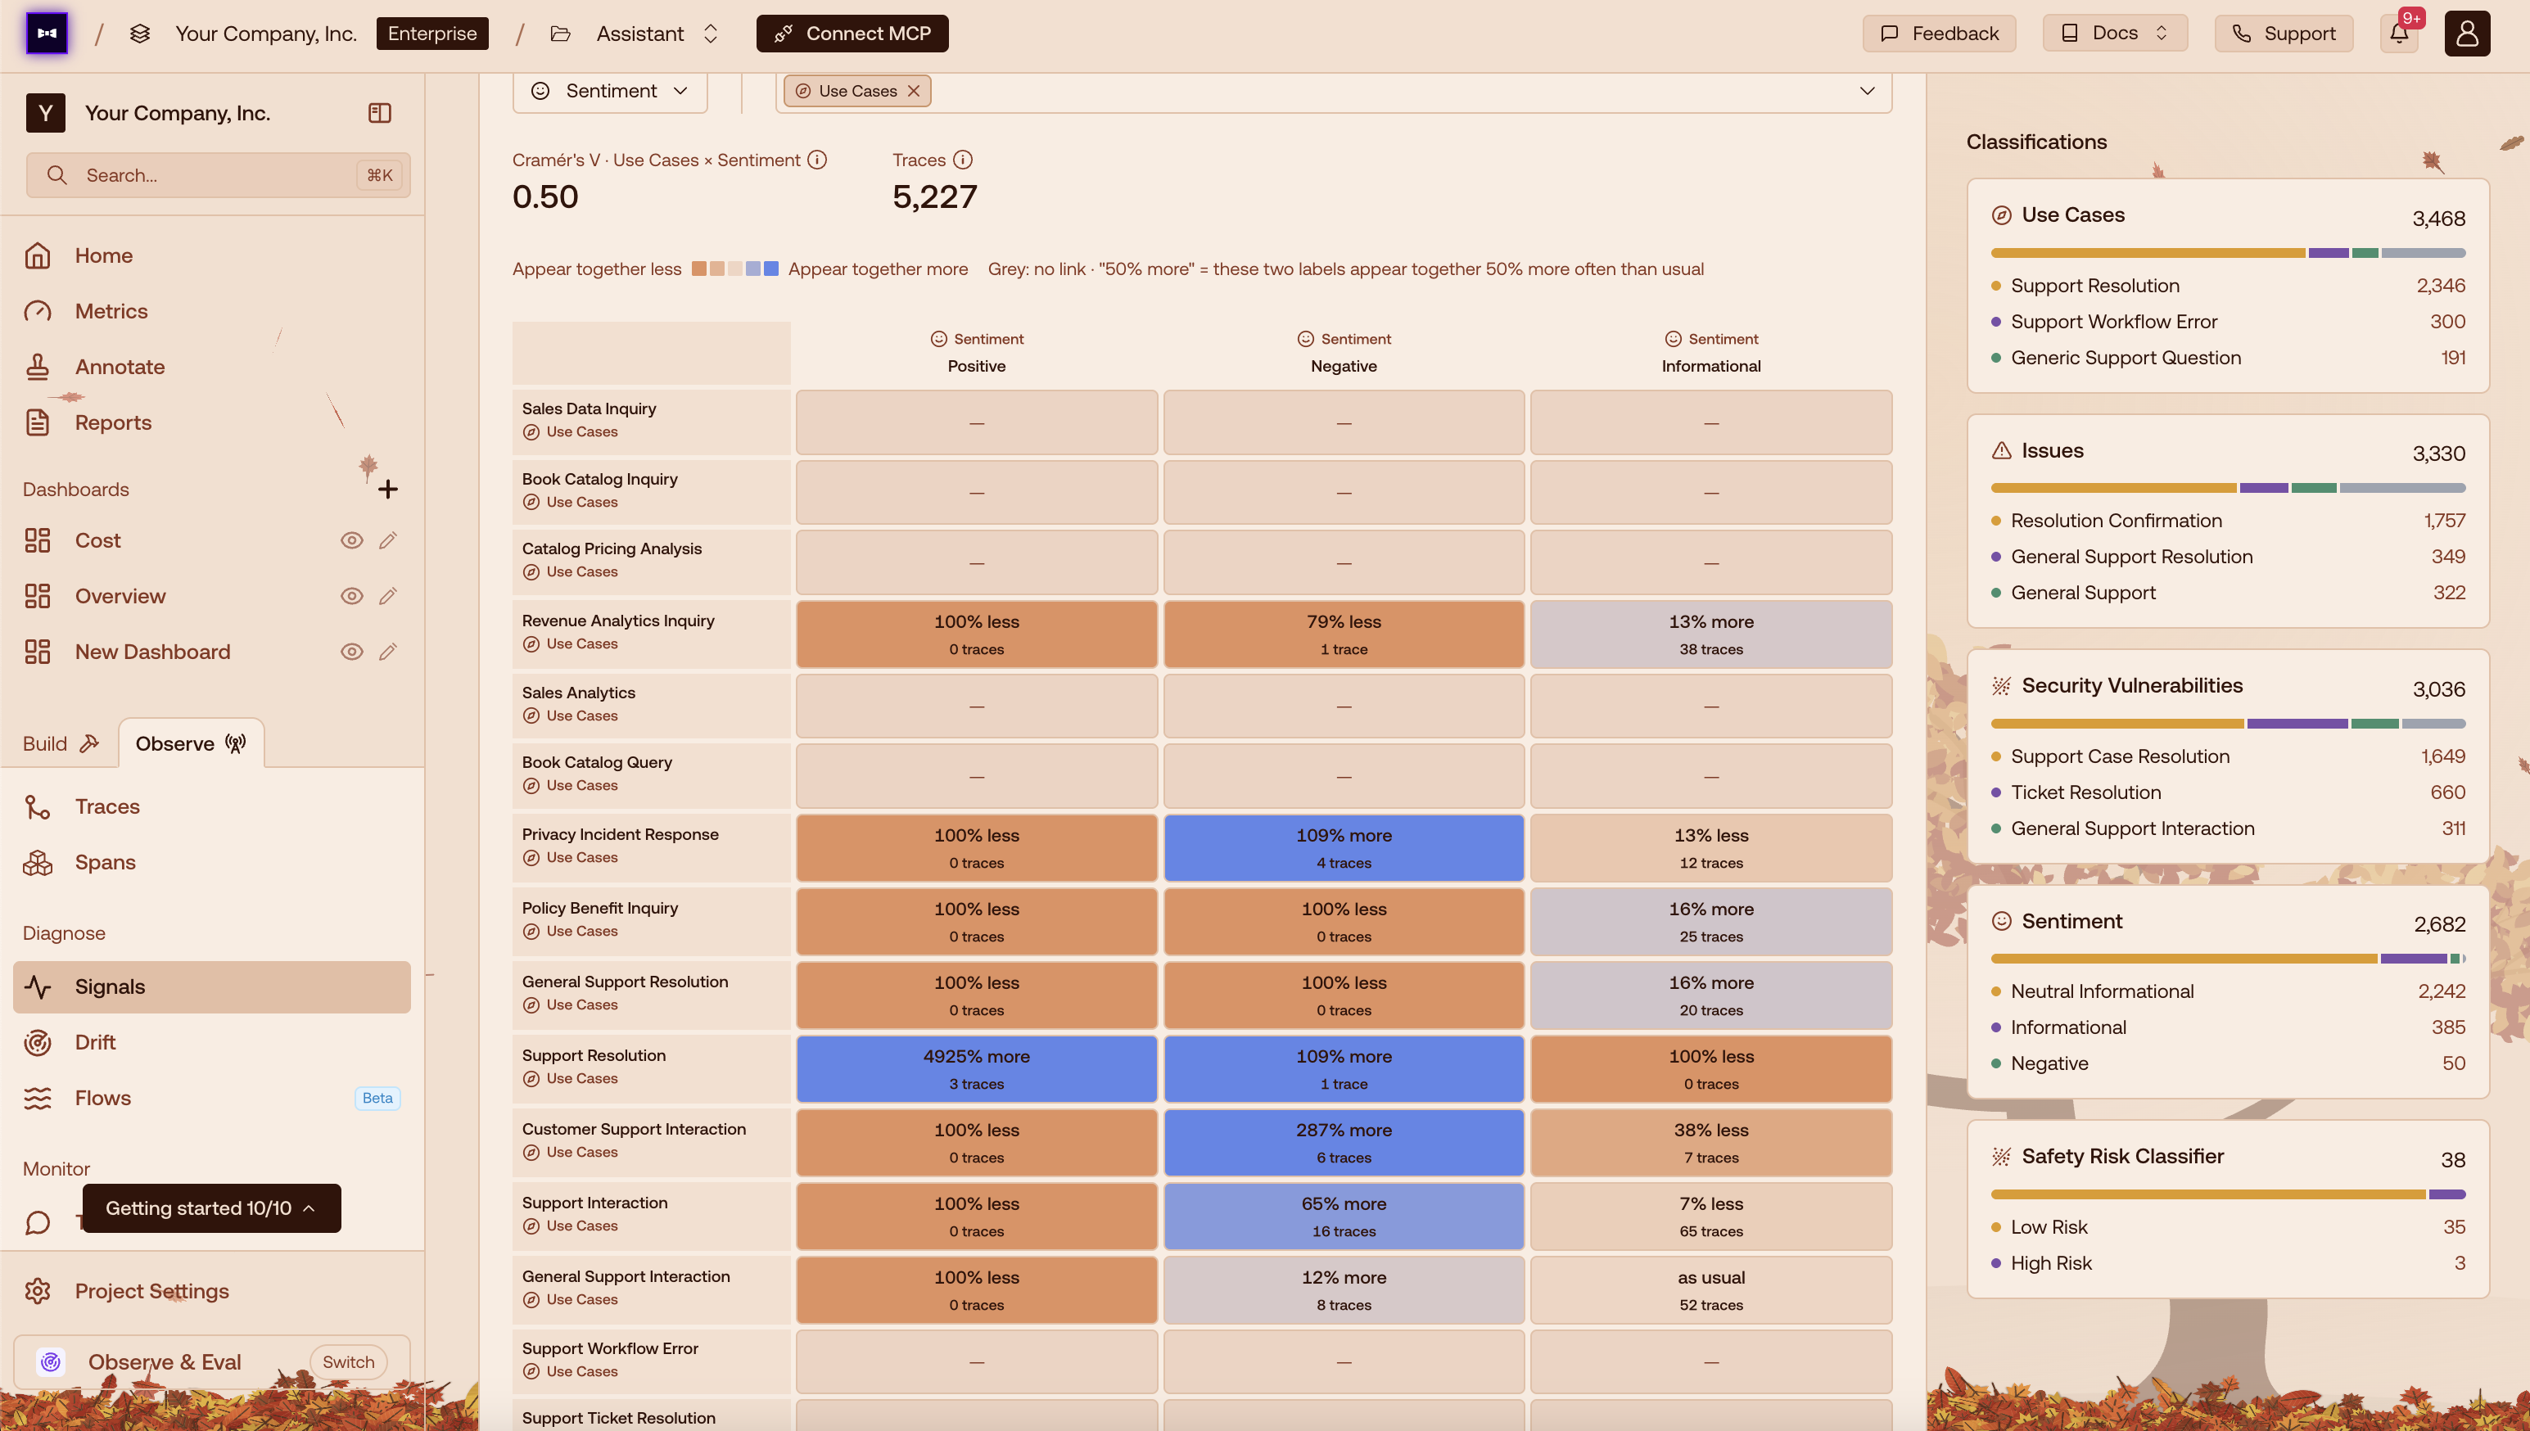The image size is (2530, 1431).
Task: Focus the Search input field
Action: pyautogui.click(x=219, y=175)
